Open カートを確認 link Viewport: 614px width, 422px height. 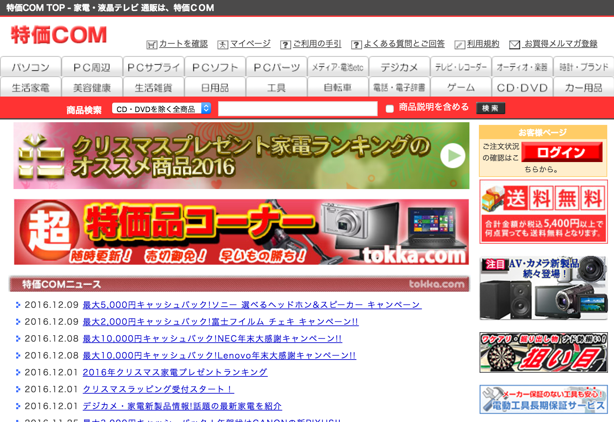183,44
